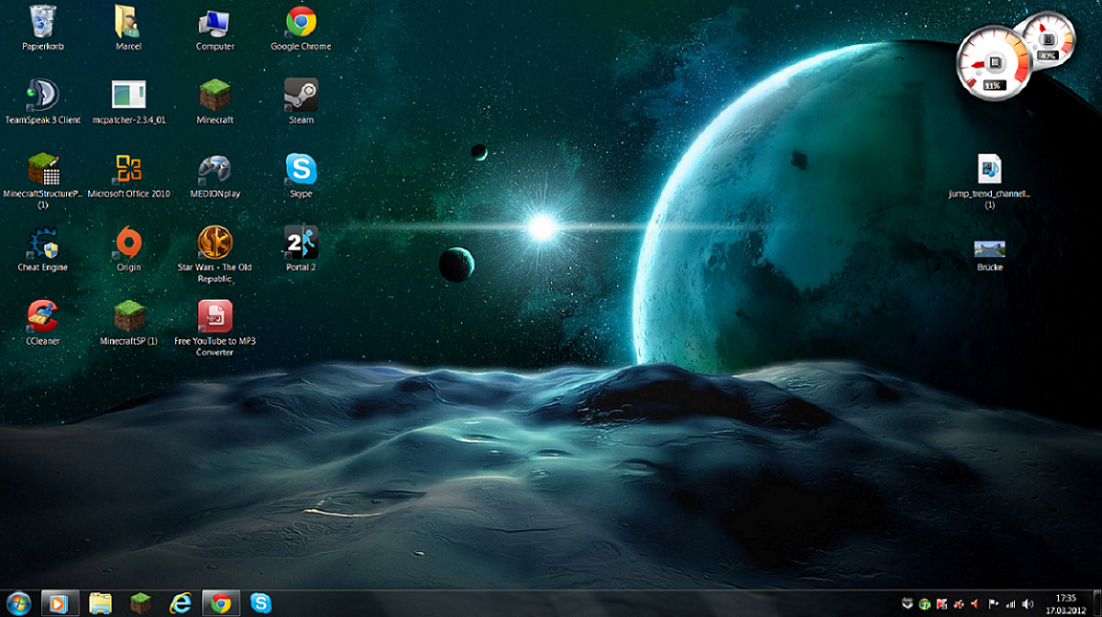Select the Cheat Engine desktop icon
The height and width of the screenshot is (617, 1102).
(x=43, y=243)
